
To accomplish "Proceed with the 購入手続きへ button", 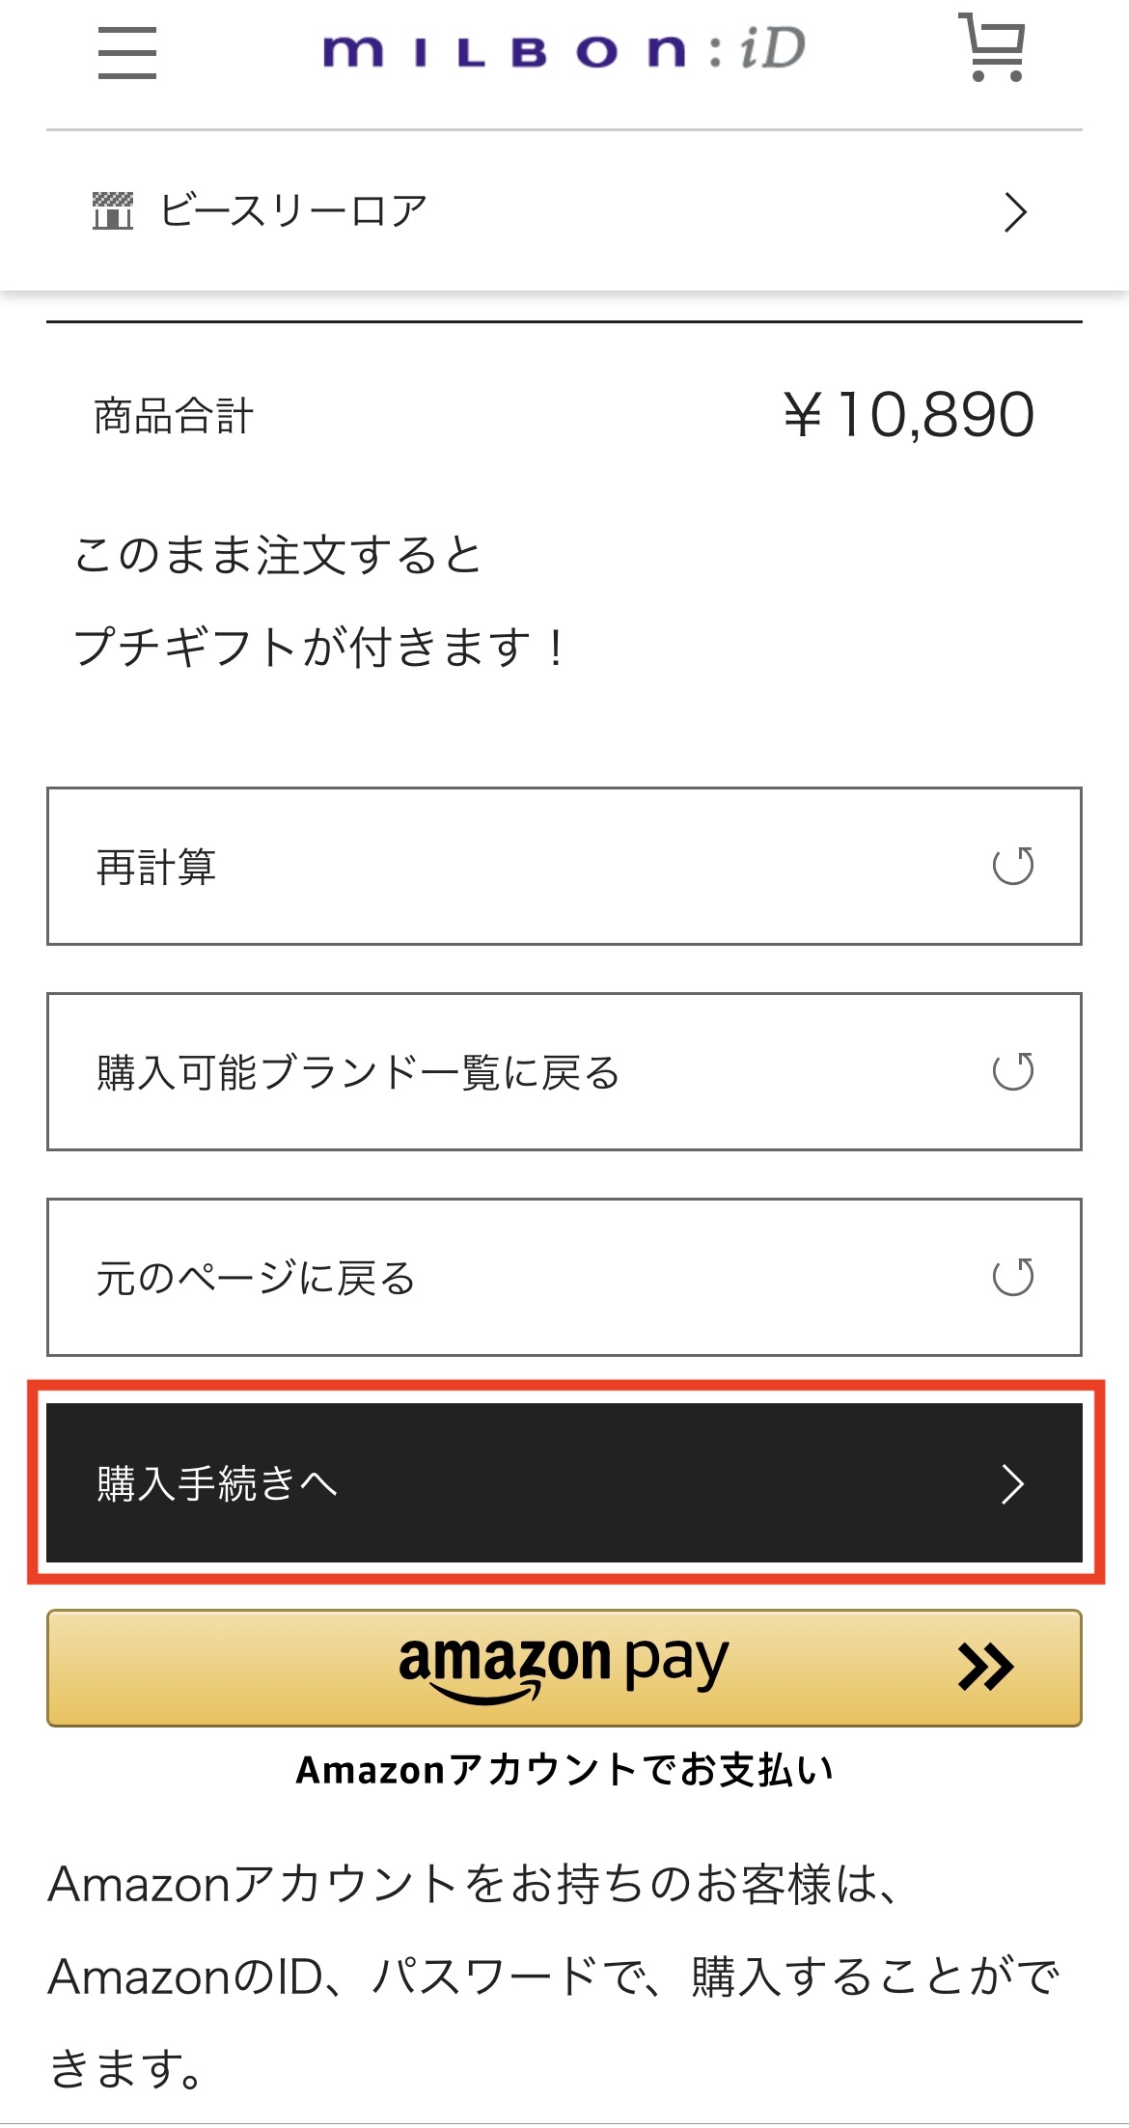I will 564,1482.
